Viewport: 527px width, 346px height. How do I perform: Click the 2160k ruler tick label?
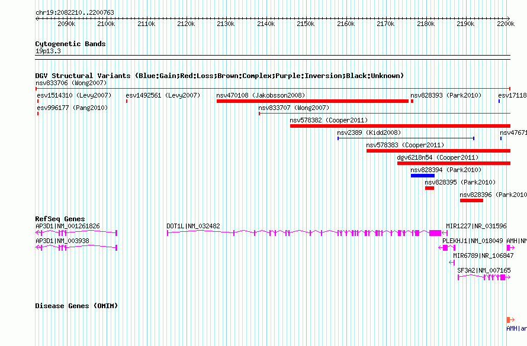pos(345,24)
